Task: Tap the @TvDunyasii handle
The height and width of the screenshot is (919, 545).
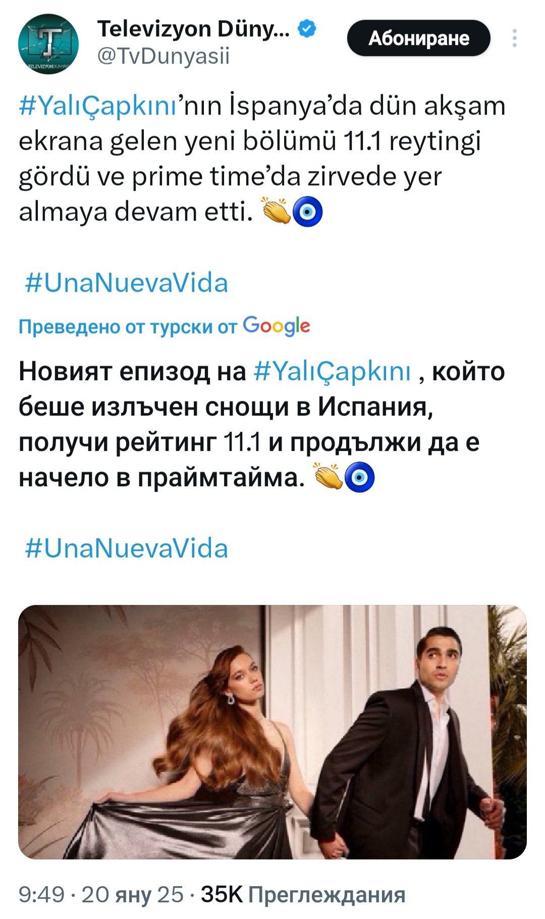Action: [x=162, y=56]
